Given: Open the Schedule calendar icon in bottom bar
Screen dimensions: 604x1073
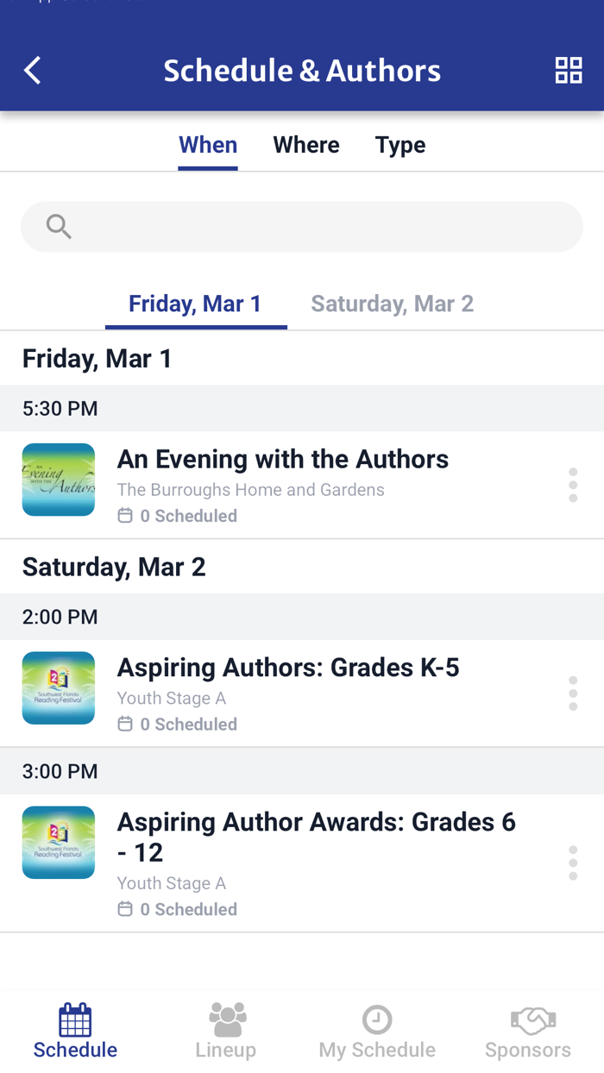Looking at the screenshot, I should [75, 1018].
